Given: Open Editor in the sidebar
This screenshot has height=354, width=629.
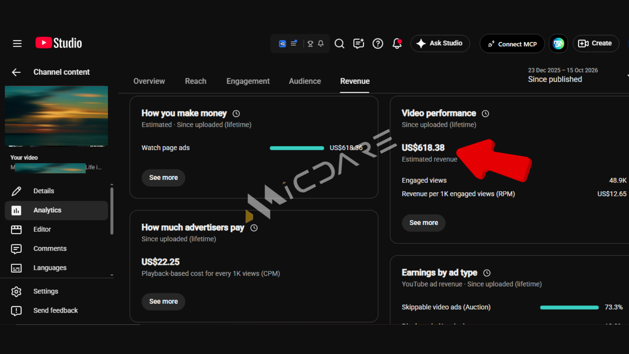Looking at the screenshot, I should pos(56,229).
